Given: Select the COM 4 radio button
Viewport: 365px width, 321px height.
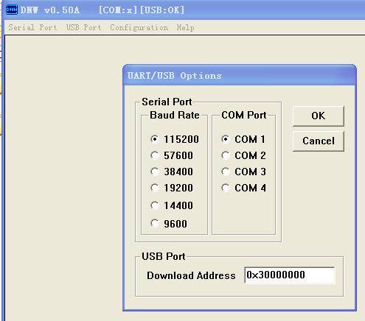Looking at the screenshot, I should click(243, 188).
